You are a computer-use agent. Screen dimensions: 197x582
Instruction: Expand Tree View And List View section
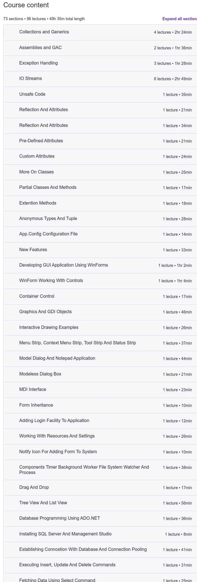click(x=100, y=503)
